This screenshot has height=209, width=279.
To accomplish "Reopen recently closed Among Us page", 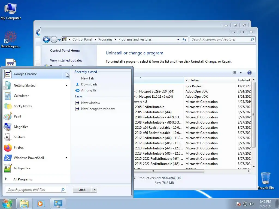I will [x=89, y=90].
